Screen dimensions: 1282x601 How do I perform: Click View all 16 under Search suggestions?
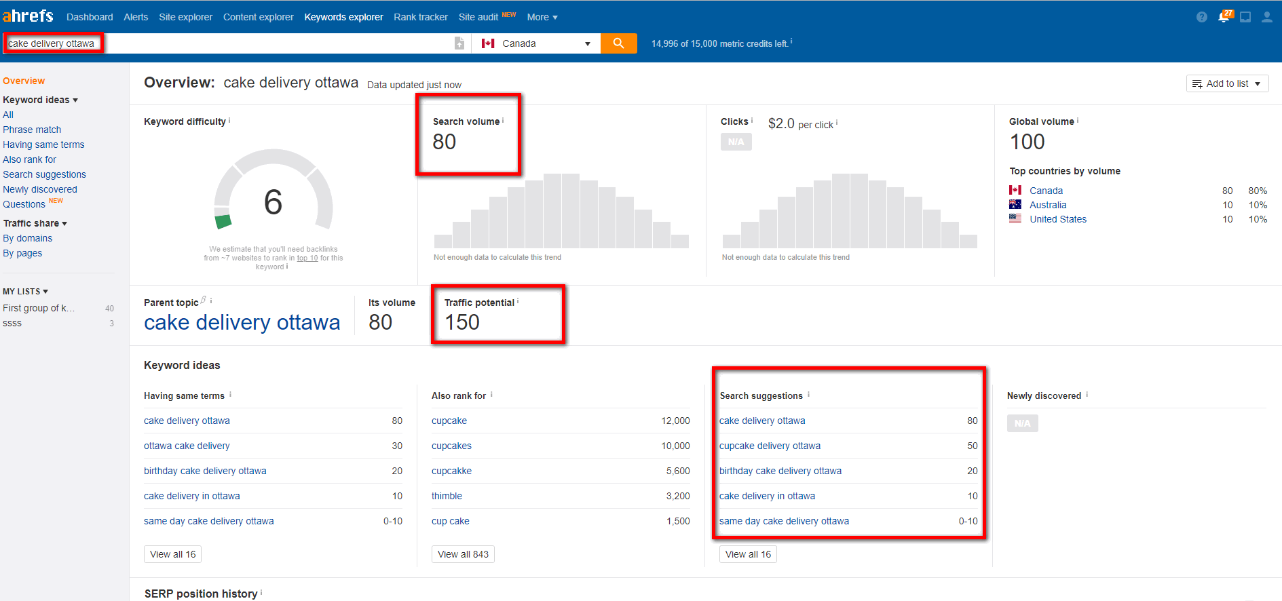click(748, 554)
